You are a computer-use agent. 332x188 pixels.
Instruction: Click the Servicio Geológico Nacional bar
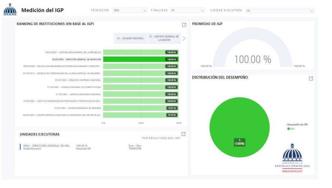140,94
